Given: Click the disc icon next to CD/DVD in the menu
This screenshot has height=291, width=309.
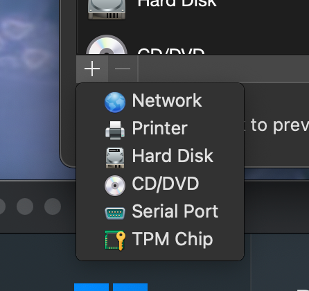Looking at the screenshot, I should point(115,186).
